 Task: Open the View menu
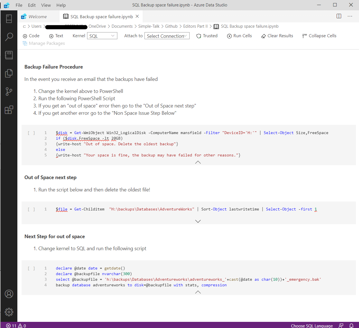[46, 5]
